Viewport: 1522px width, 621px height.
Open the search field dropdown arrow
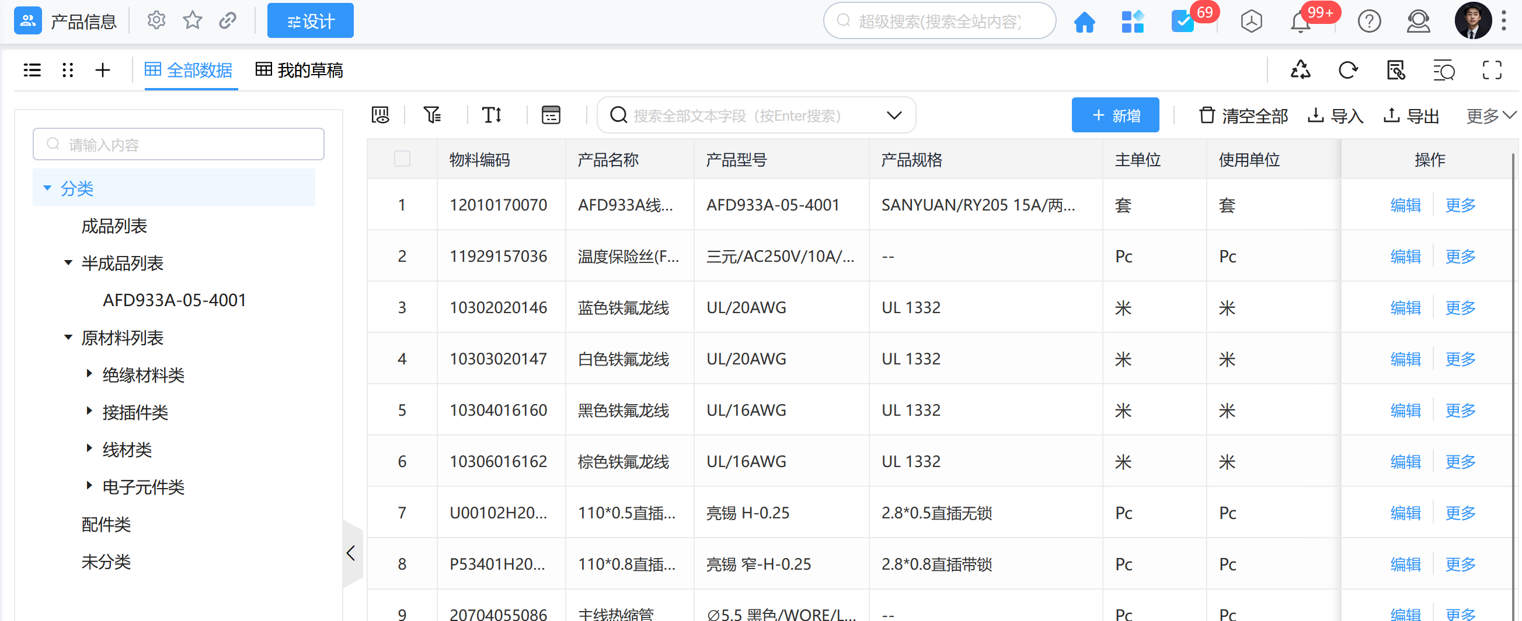click(894, 115)
